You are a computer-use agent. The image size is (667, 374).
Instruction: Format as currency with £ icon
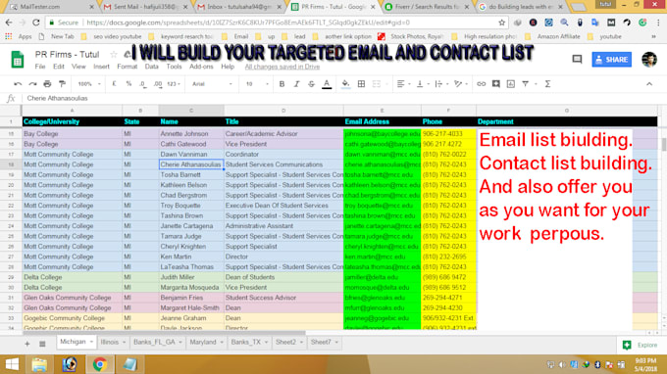point(114,84)
